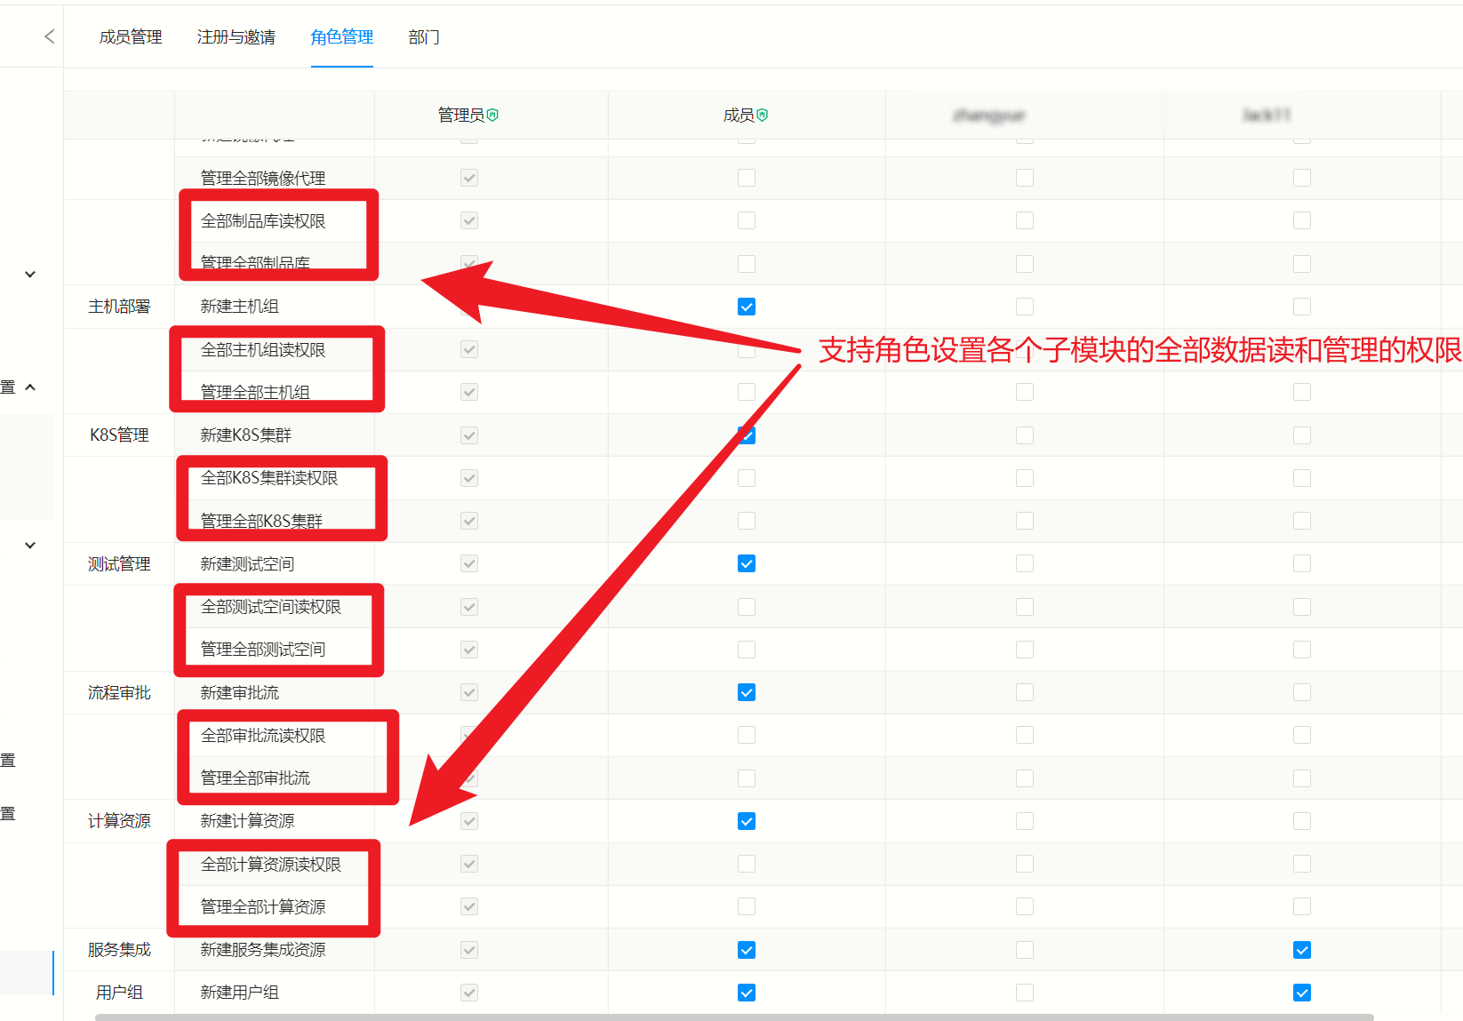Collapse the expanded sidebar section with up chevron

[29, 387]
